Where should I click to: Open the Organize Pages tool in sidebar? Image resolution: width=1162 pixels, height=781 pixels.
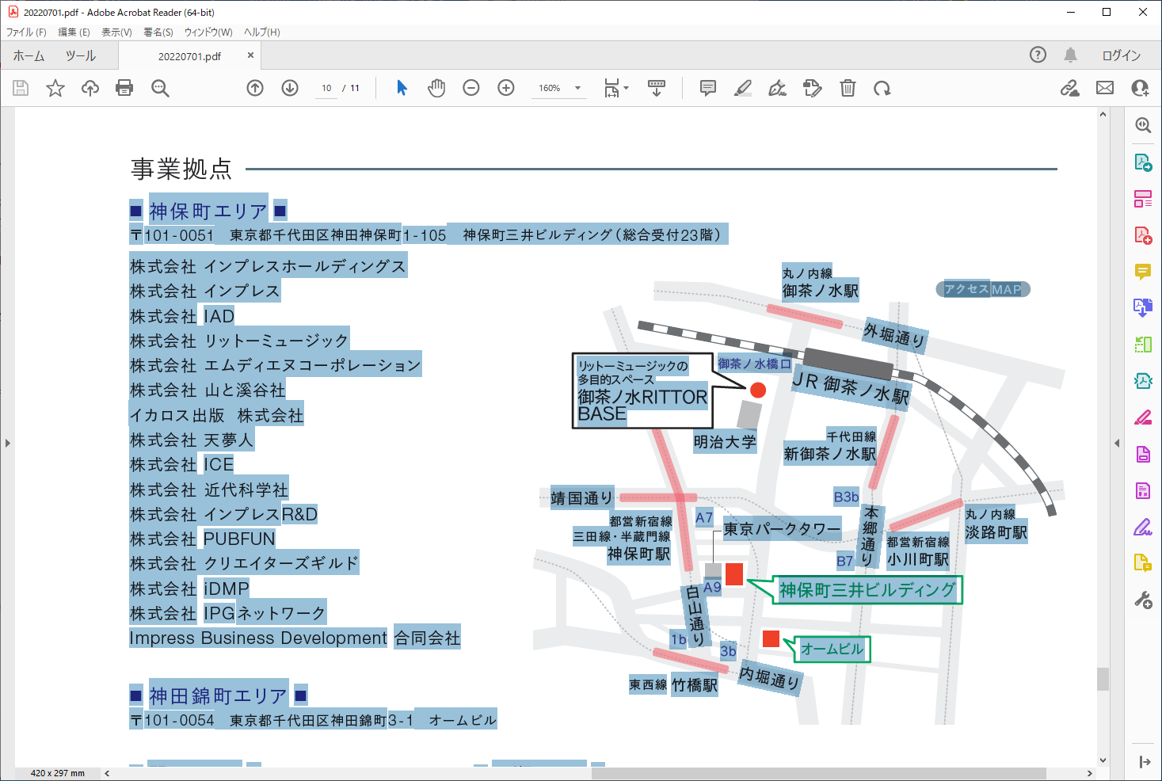point(1143,199)
